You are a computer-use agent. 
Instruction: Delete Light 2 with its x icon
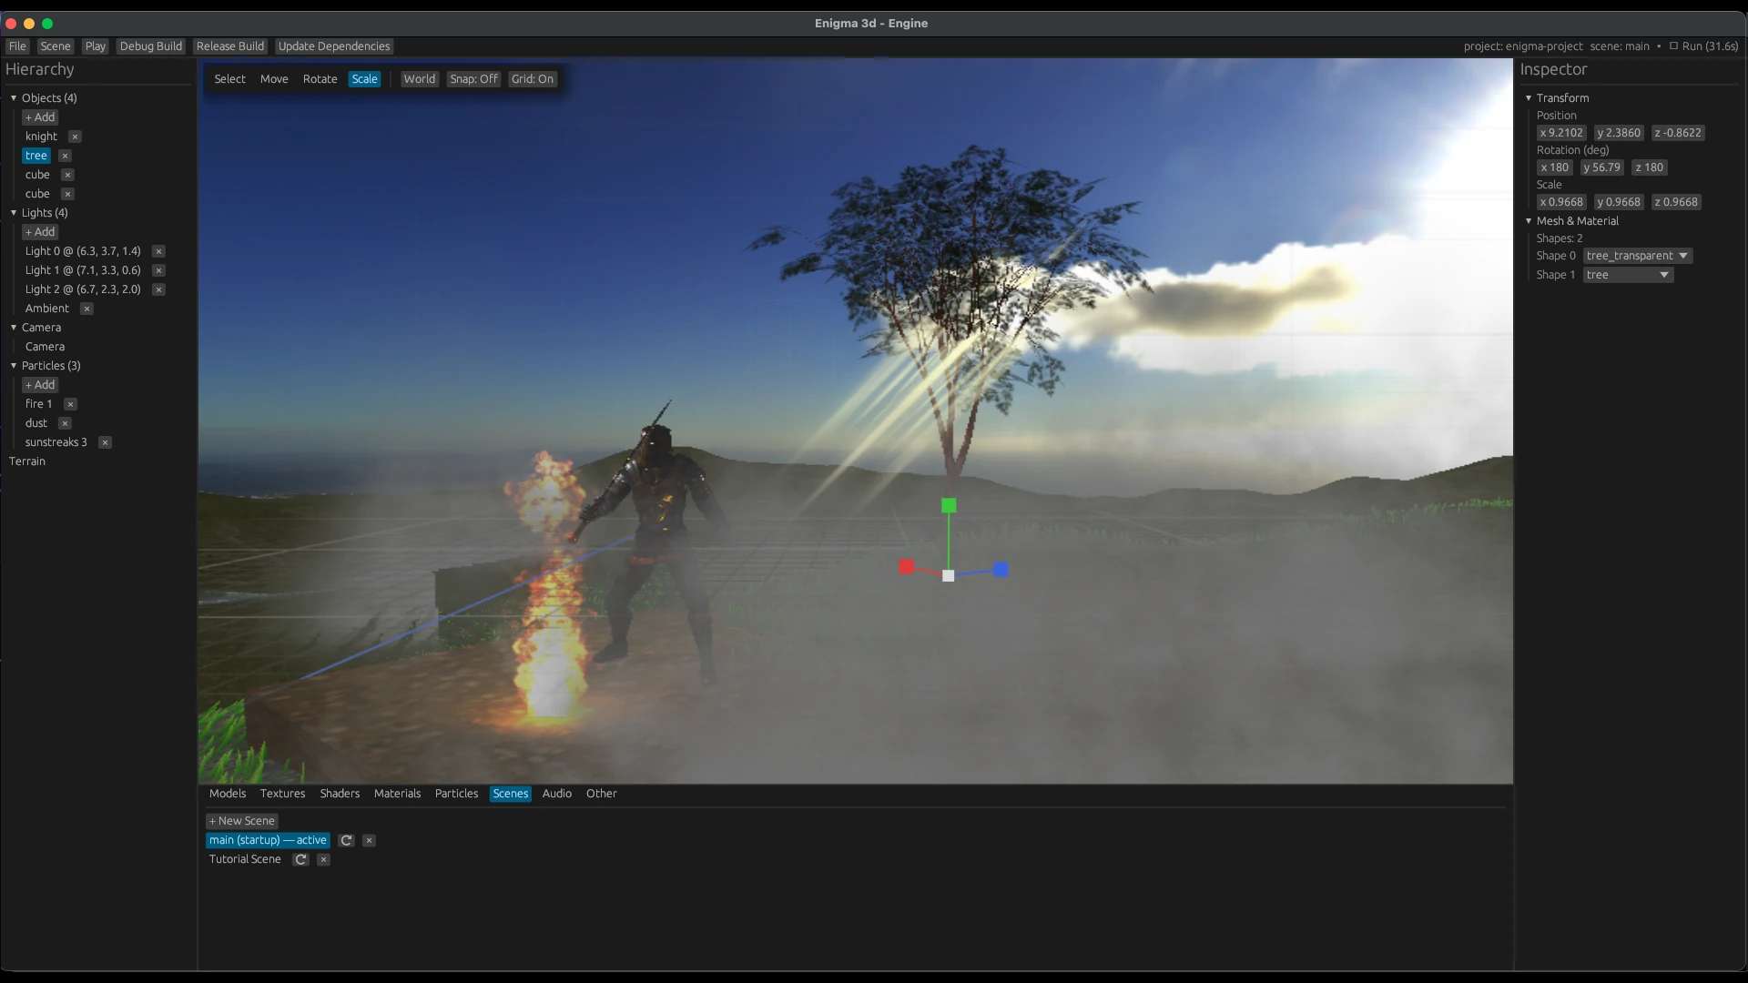[158, 289]
